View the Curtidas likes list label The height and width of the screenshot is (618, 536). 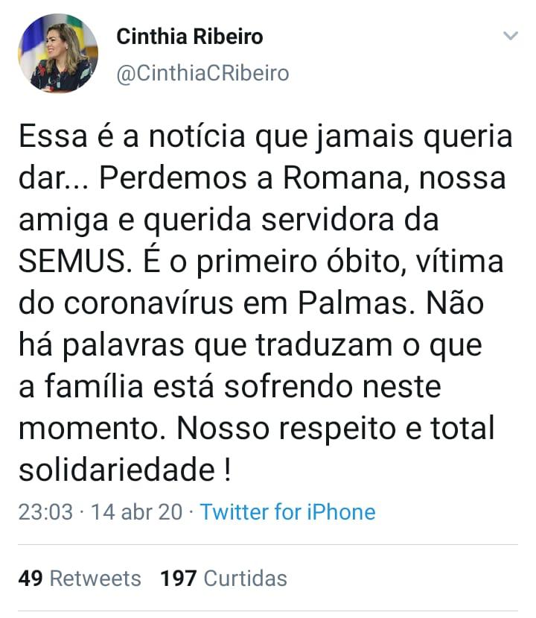click(245, 578)
